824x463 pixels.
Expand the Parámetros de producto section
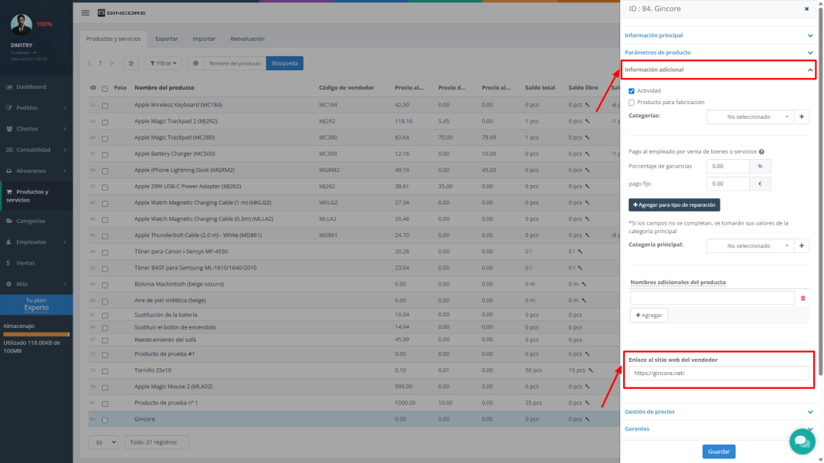pos(718,52)
